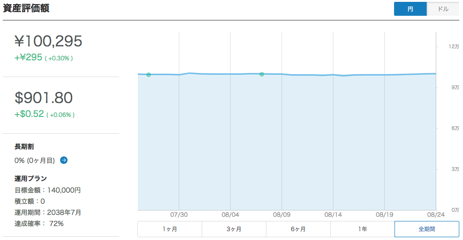Screen dimensions: 463x240
Task: Click the 運用プラン heading
Action: pos(31,179)
